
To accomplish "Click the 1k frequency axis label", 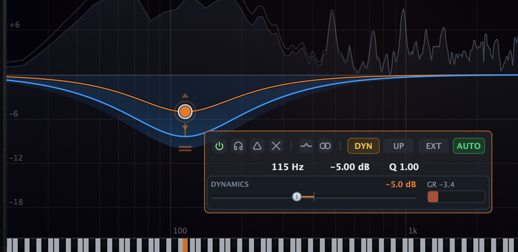I will tap(413, 230).
